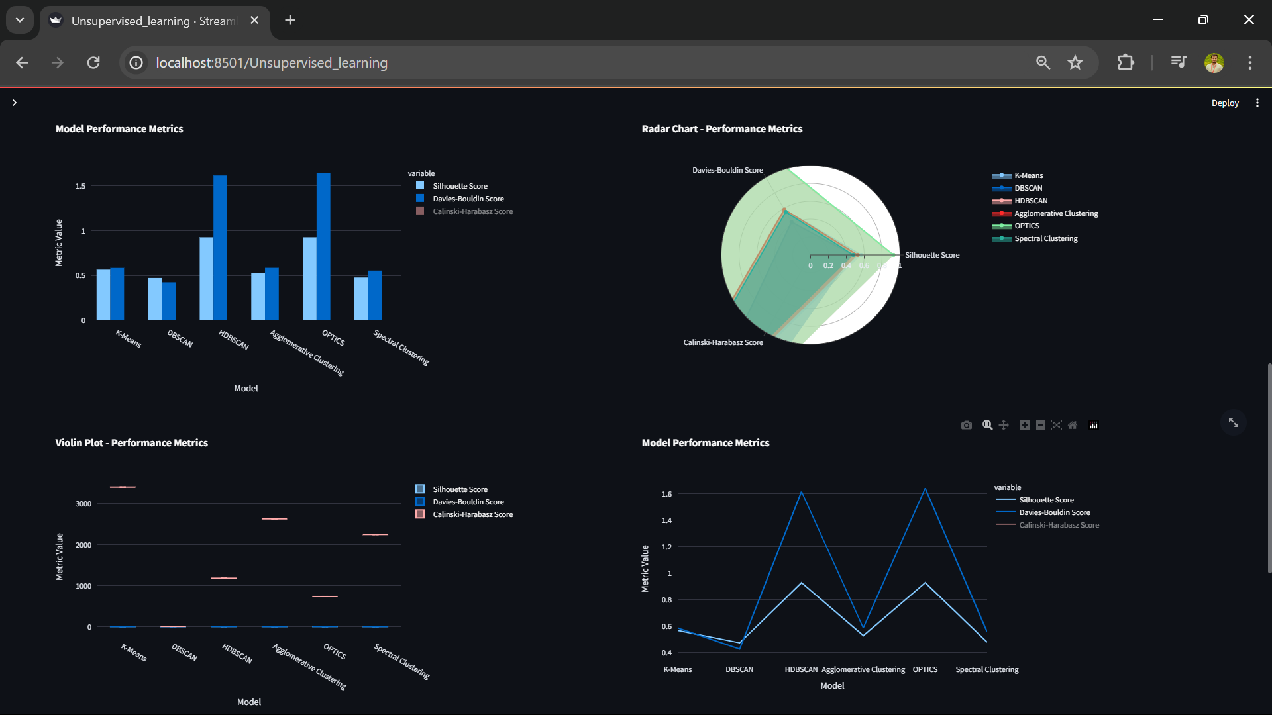This screenshot has height=715, width=1272.
Task: Open media controls icon in browser toolbar
Action: 1179,62
